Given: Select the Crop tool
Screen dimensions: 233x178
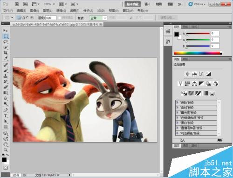Looking at the screenshot, I should pyautogui.click(x=6, y=53).
